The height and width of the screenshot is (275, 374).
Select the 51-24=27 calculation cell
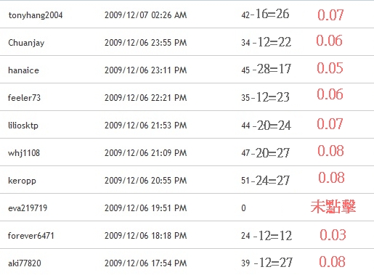tap(265, 181)
